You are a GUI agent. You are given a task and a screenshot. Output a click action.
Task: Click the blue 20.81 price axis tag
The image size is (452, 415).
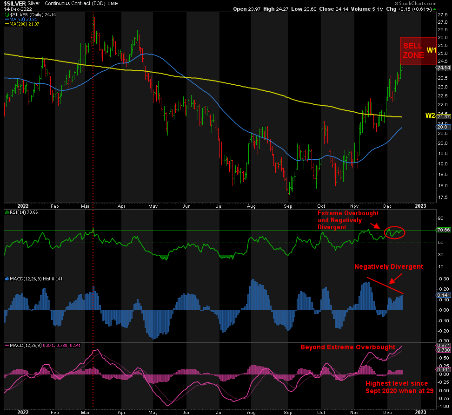pyautogui.click(x=443, y=127)
